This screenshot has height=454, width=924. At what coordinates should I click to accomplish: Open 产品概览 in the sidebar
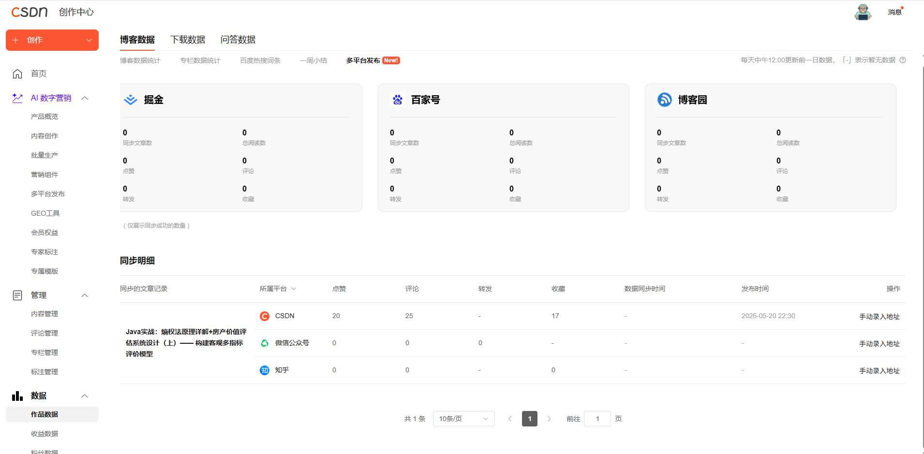pyautogui.click(x=45, y=117)
